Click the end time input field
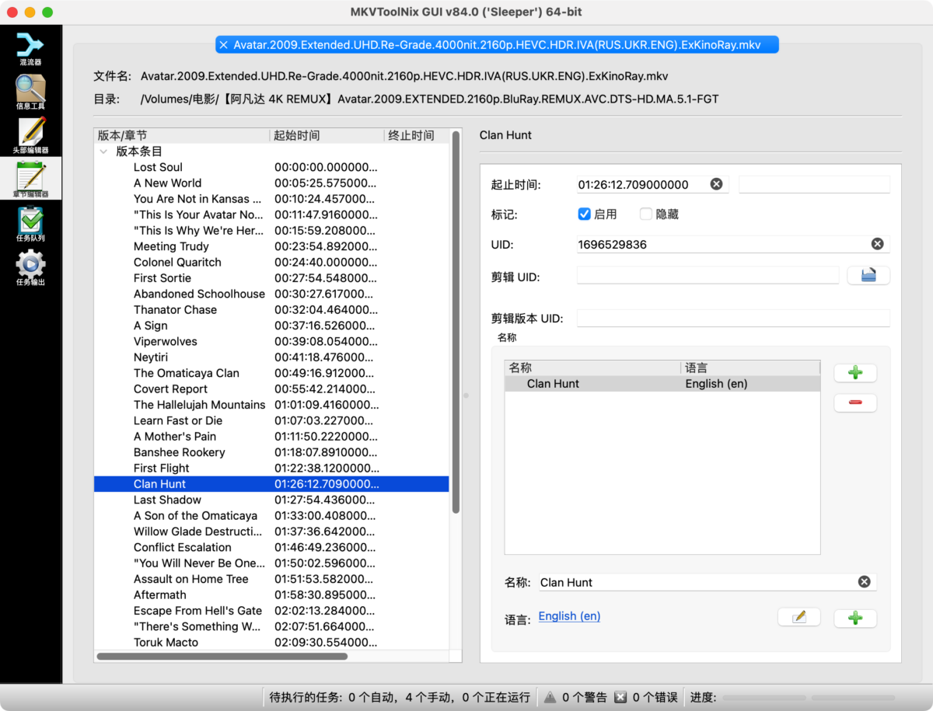Viewport: 933px width, 711px height. click(x=814, y=185)
